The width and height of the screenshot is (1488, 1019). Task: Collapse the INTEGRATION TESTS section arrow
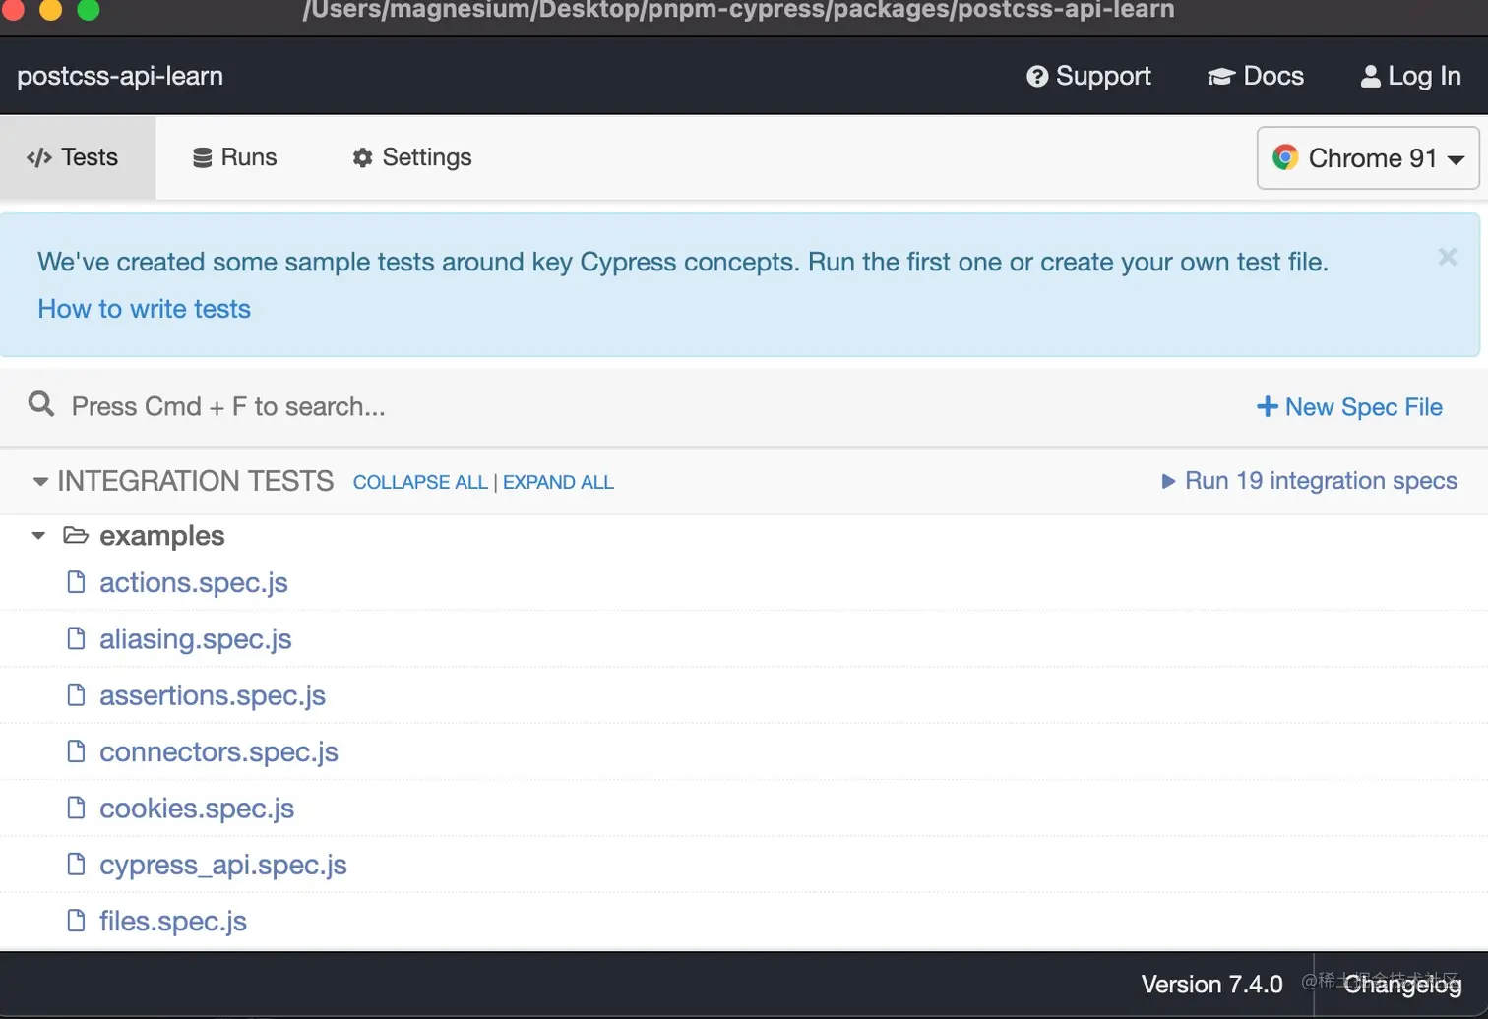(40, 481)
